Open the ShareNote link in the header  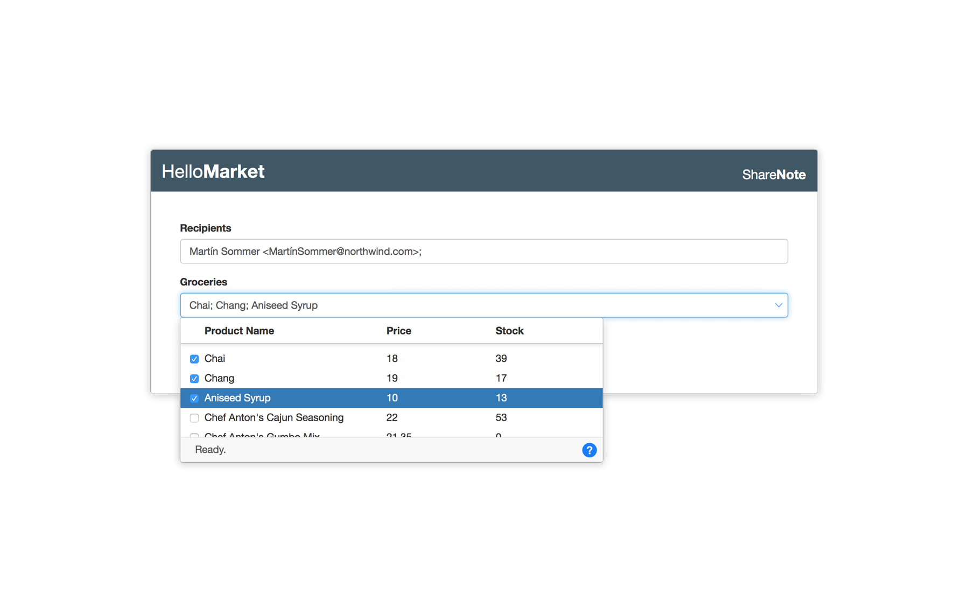[x=773, y=175]
